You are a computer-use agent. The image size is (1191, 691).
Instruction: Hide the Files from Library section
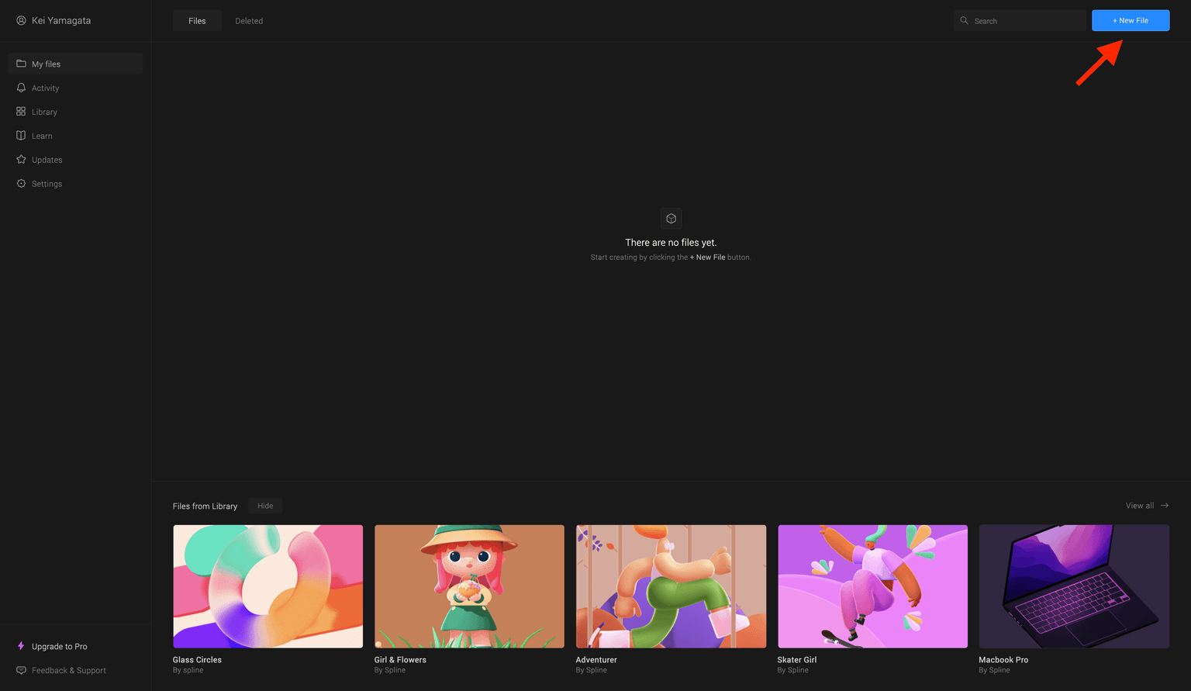265,506
